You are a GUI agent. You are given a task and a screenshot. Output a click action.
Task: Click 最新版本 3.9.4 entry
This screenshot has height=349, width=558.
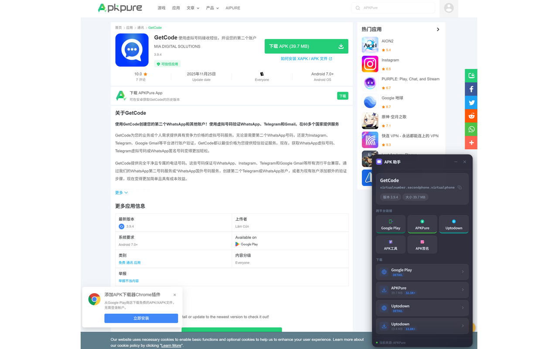174,222
